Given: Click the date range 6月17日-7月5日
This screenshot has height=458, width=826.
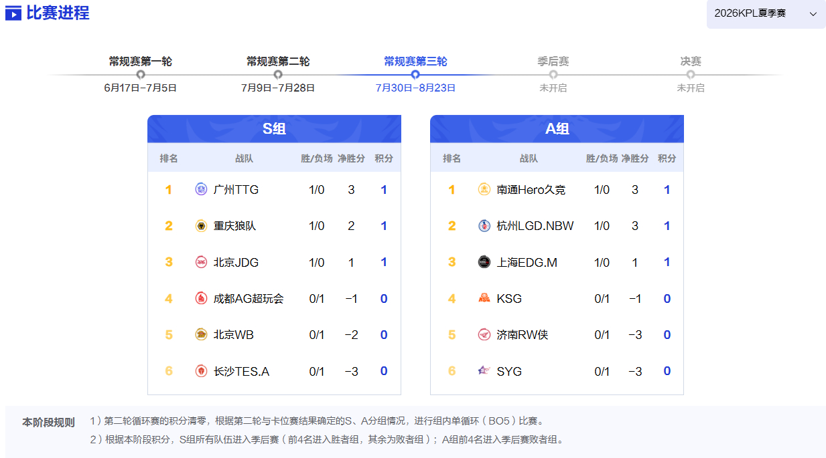Looking at the screenshot, I should [141, 88].
